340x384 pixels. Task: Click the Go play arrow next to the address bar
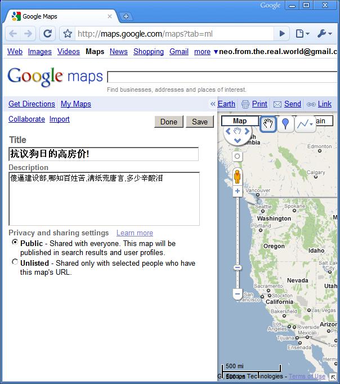(282, 33)
